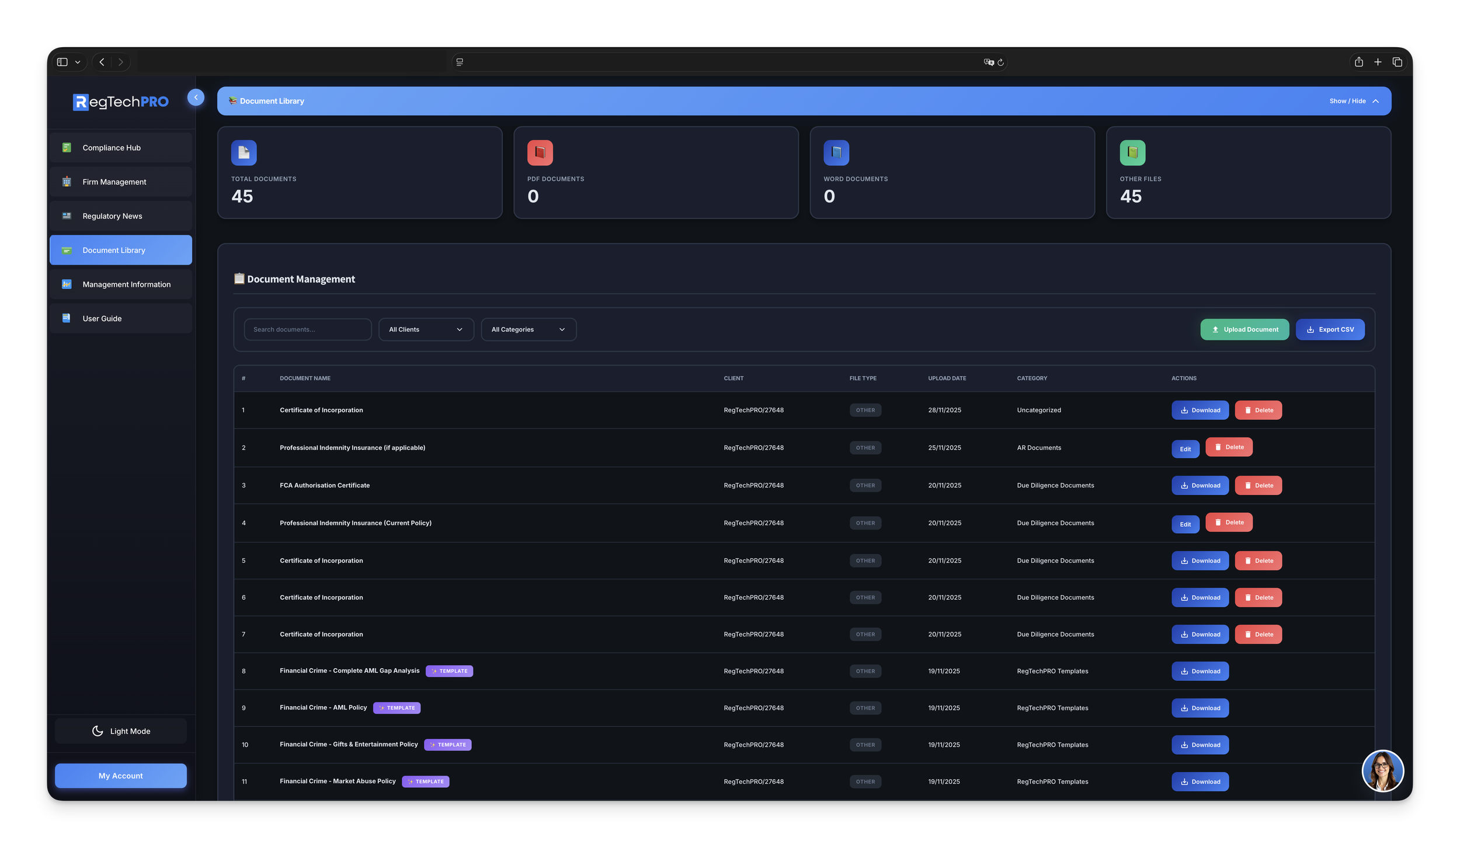Click the Total Documents file icon
Viewport: 1460px width, 848px height.
coord(244,152)
